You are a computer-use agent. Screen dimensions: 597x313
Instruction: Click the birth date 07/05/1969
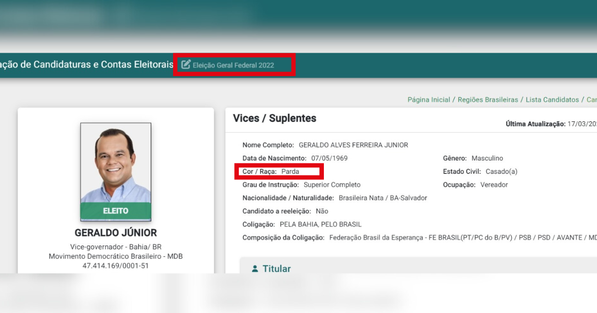click(329, 158)
